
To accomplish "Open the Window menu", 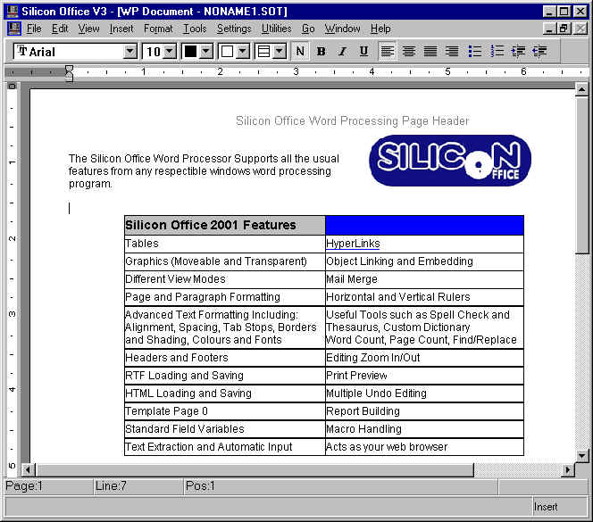I will pyautogui.click(x=343, y=29).
